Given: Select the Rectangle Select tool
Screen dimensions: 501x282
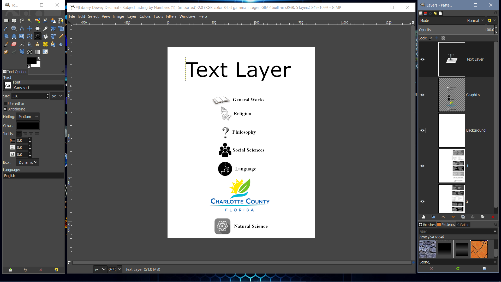Looking at the screenshot, I should pos(6,20).
